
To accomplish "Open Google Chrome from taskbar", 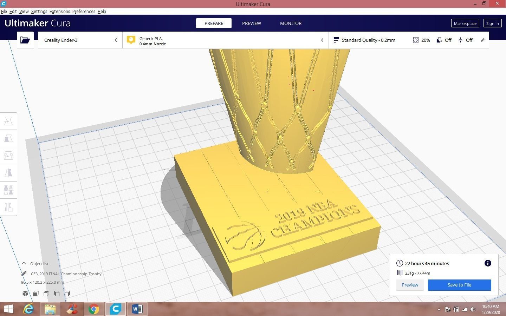I will (93, 309).
